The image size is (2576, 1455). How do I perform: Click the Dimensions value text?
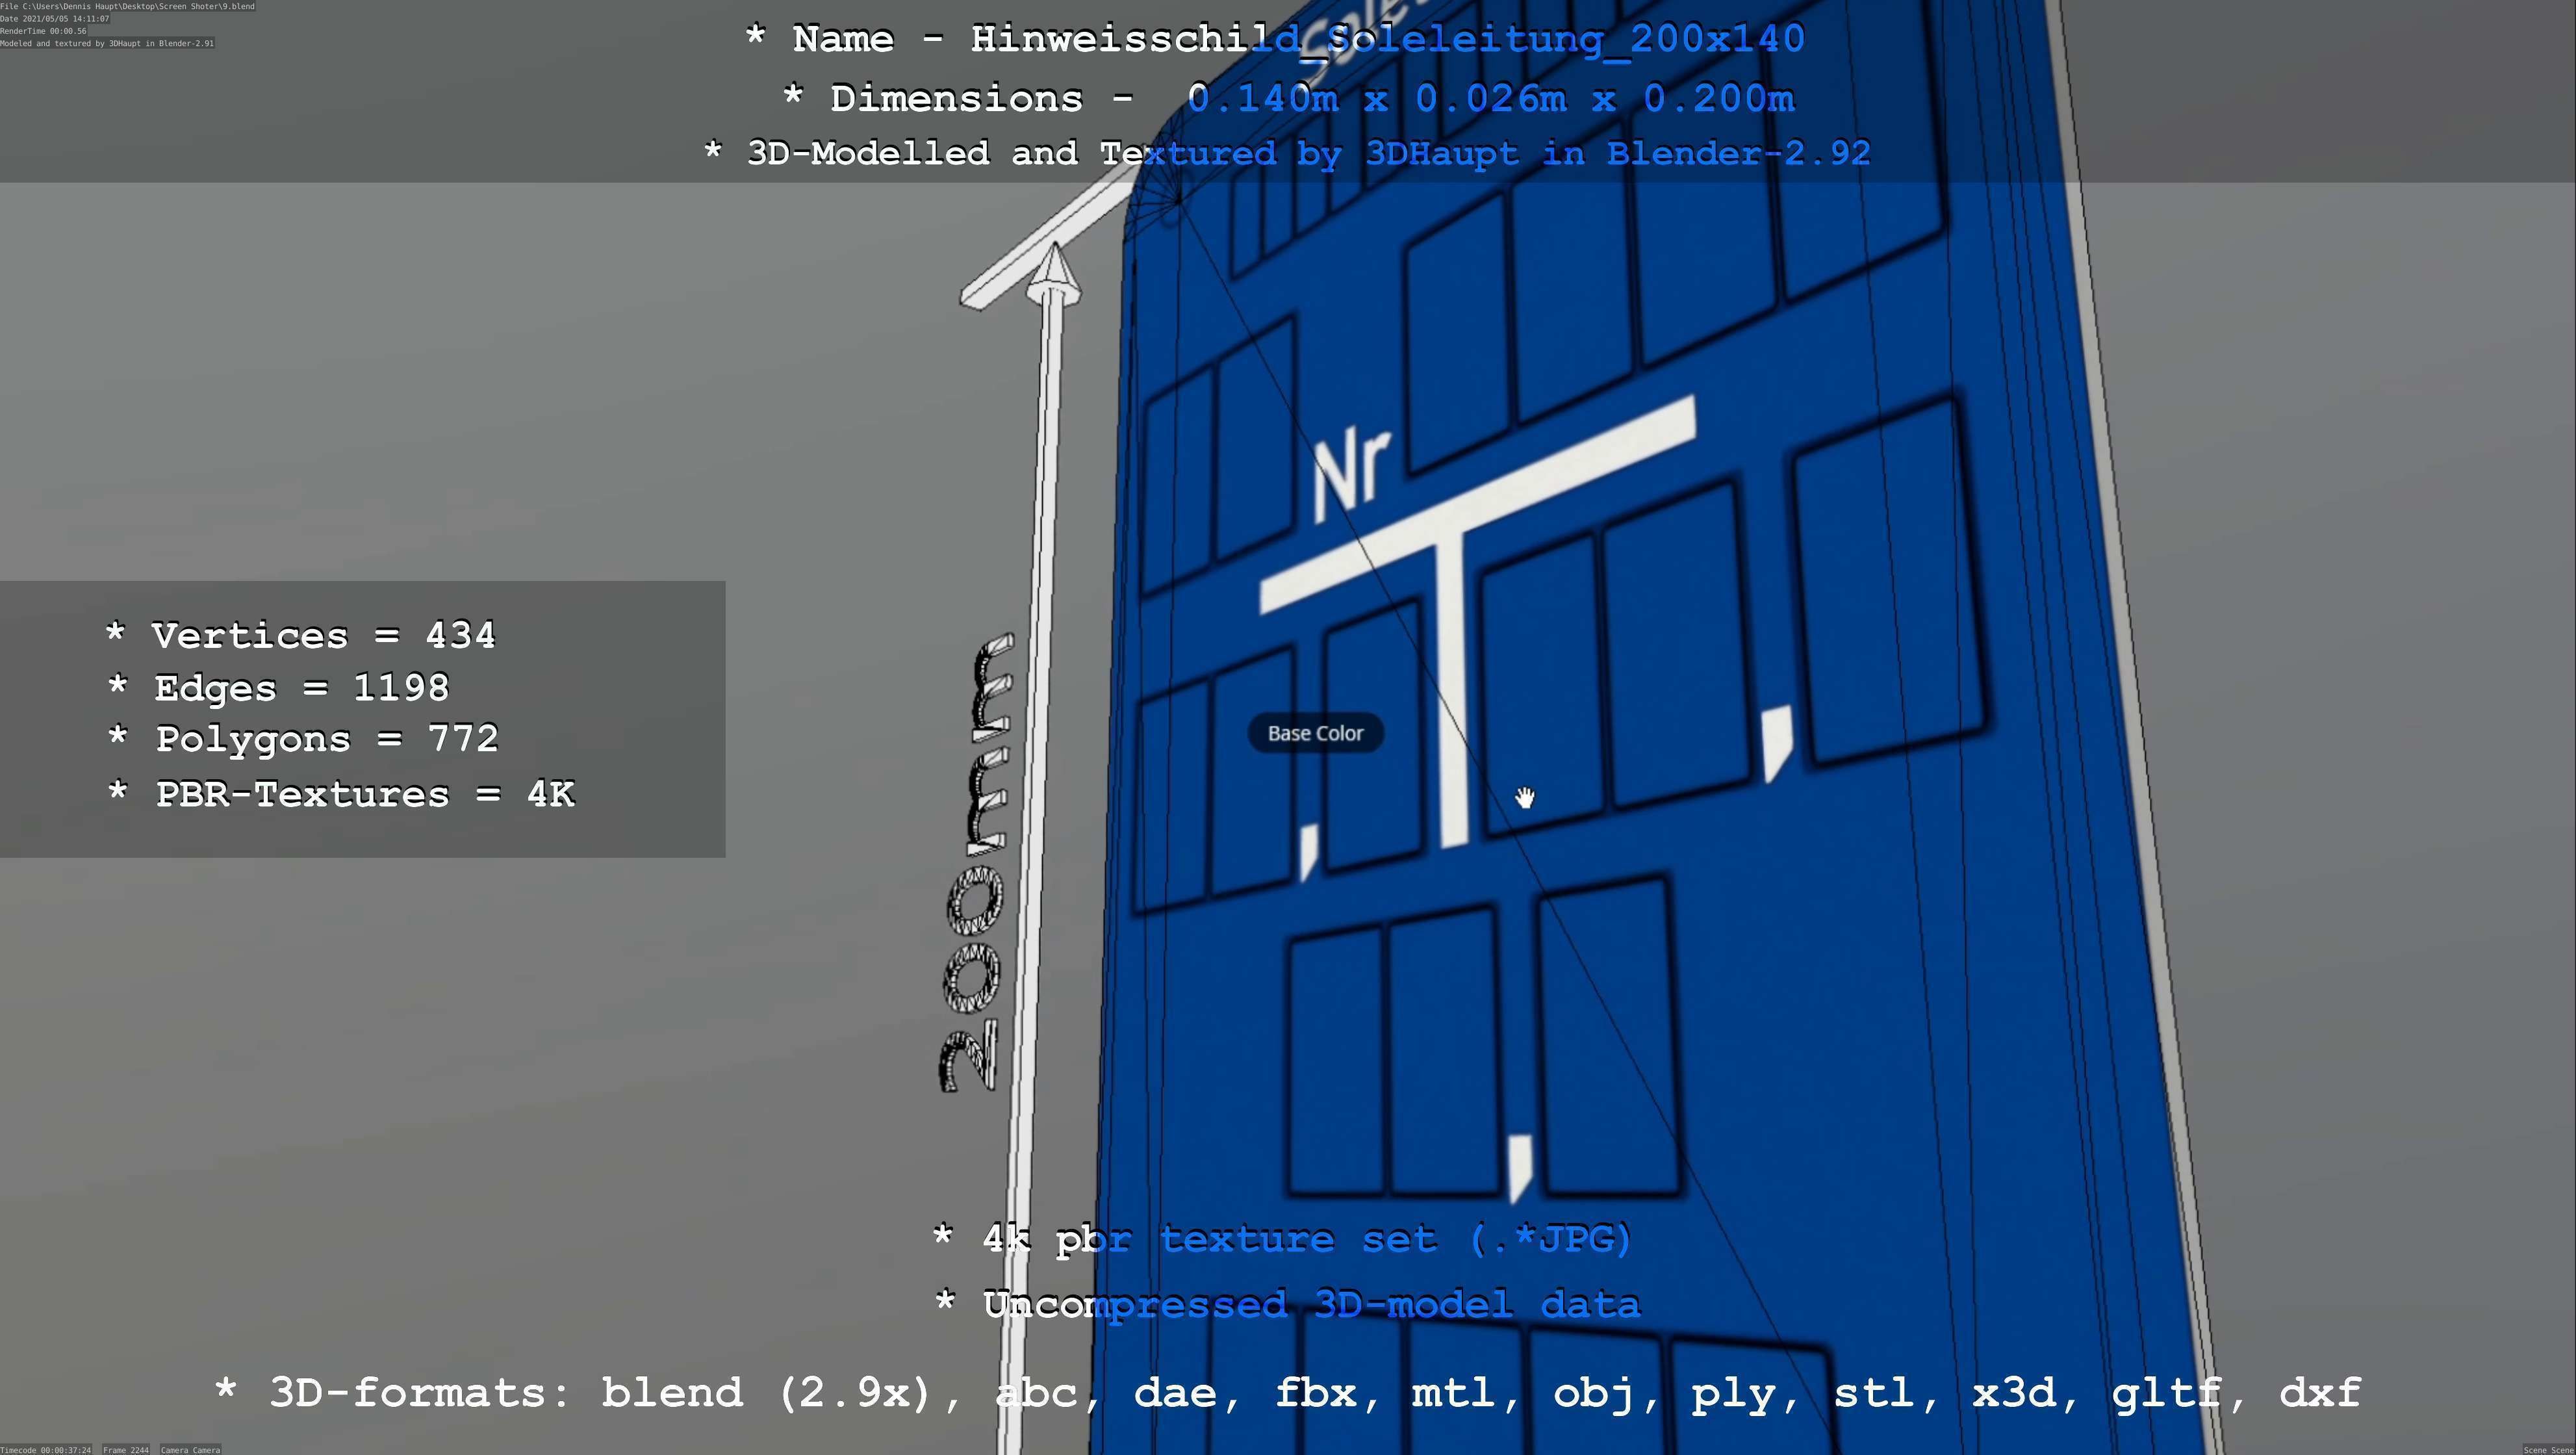[1490, 99]
